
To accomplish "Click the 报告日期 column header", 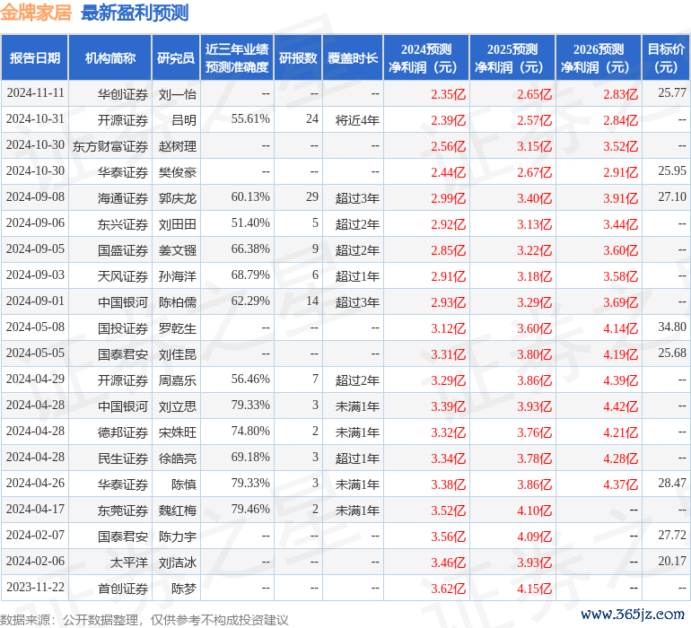I will (x=35, y=58).
